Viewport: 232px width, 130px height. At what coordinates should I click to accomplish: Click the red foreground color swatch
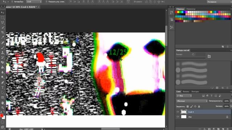[x=1, y=115]
